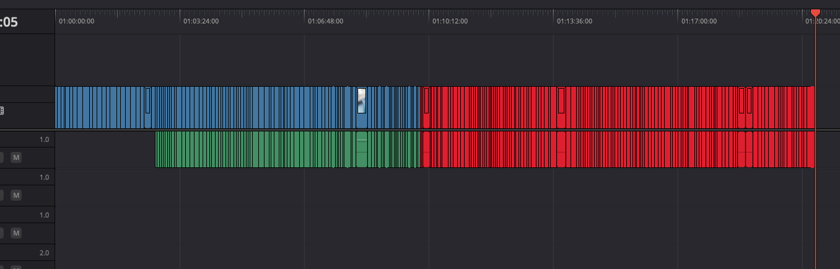Mute the second audio track
The width and height of the screenshot is (840, 269).
[x=16, y=195]
